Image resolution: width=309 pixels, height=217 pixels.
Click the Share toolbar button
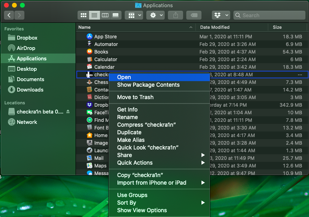coord(175,15)
